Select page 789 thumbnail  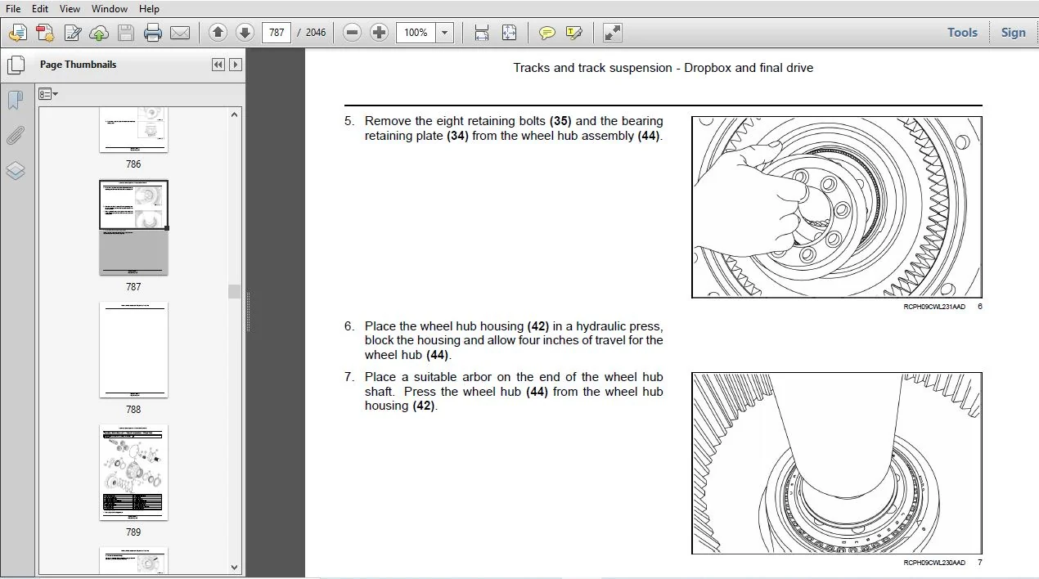pyautogui.click(x=133, y=473)
